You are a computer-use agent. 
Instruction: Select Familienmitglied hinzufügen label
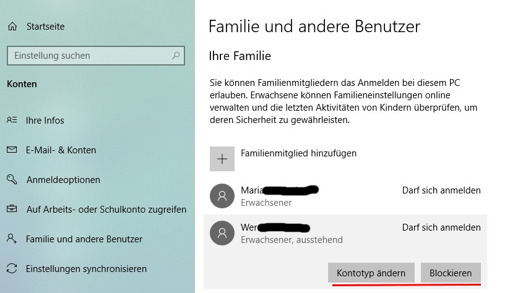point(298,153)
